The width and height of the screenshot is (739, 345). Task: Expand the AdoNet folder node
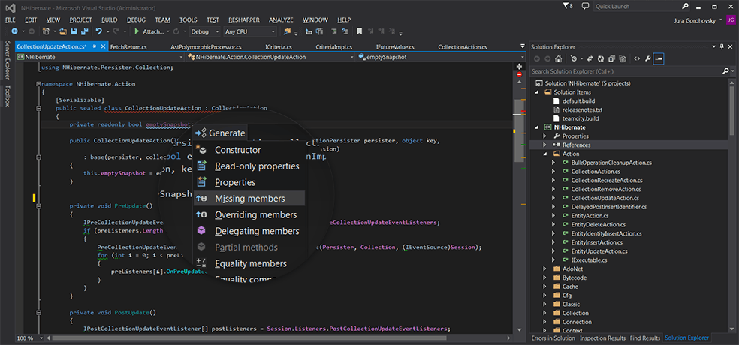pyautogui.click(x=544, y=268)
